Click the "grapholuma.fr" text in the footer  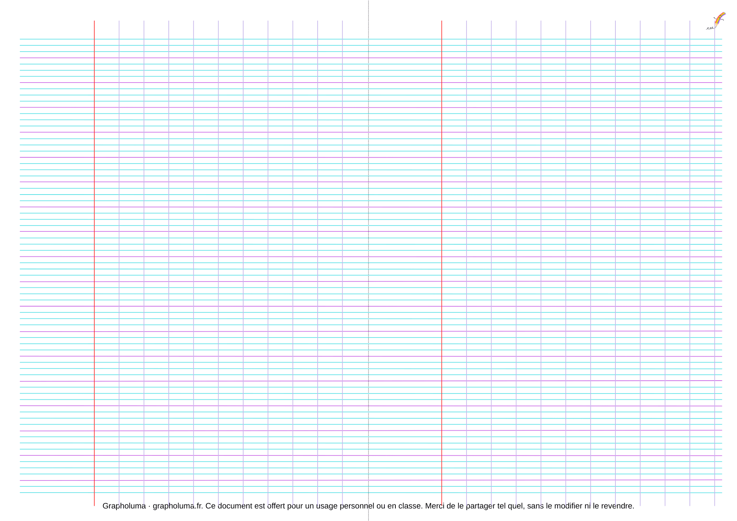pos(177,506)
